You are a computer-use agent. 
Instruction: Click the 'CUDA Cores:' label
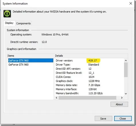pyautogui.click(x=63, y=77)
